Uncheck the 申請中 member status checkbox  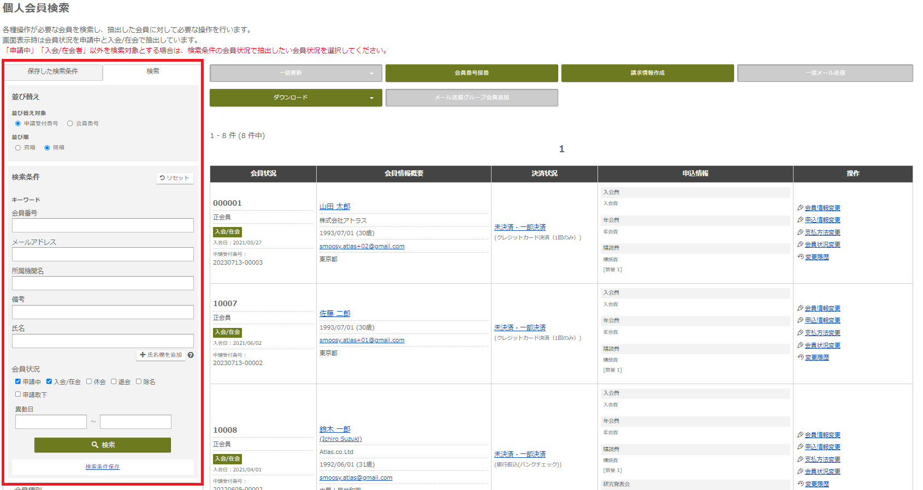18,381
